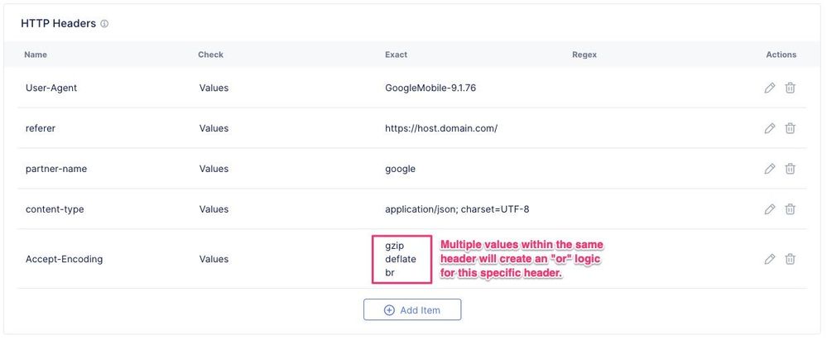Remove the partner-name header
Image resolution: width=827 pixels, height=340 pixels.
pos(790,169)
